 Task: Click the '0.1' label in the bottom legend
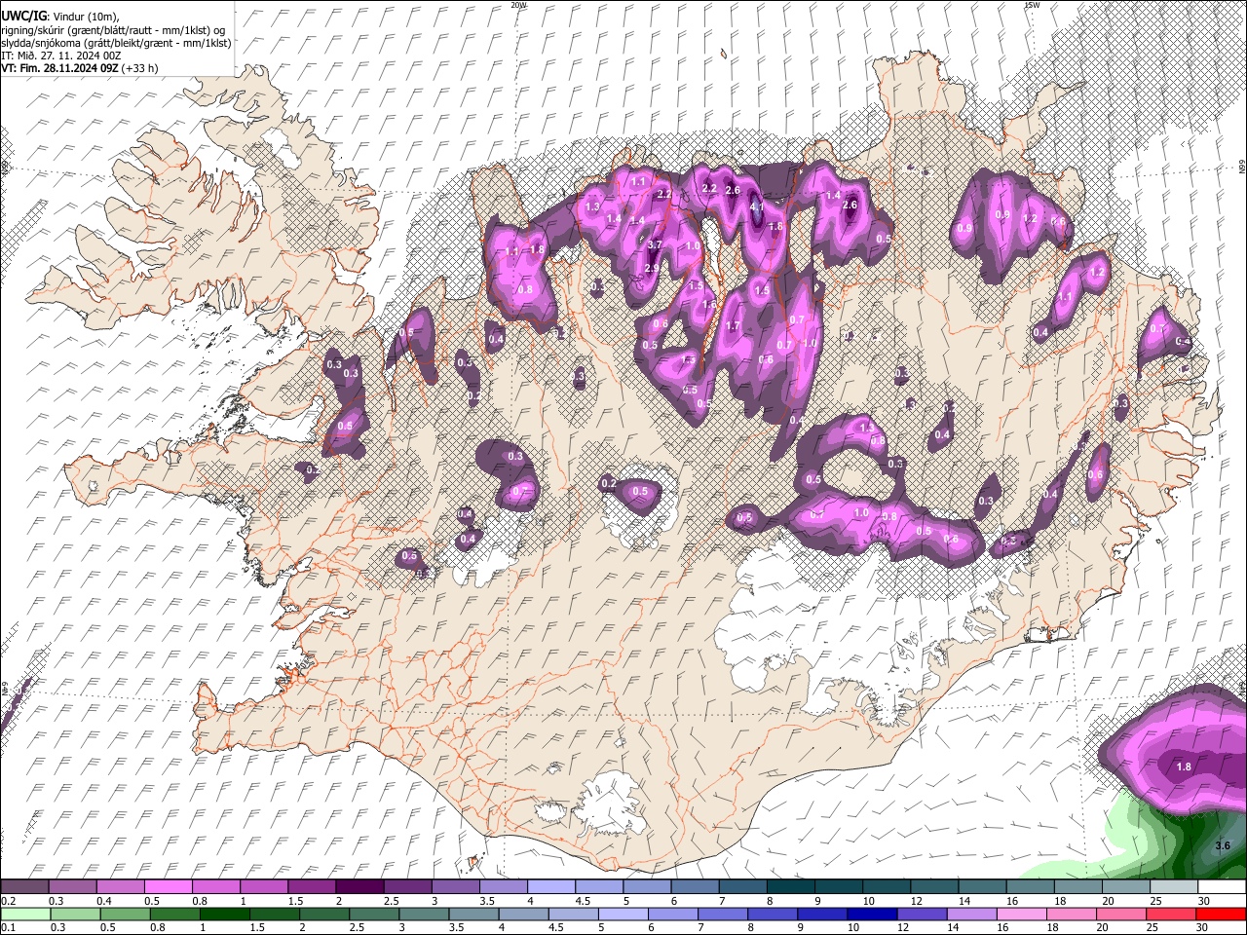pos(9,928)
